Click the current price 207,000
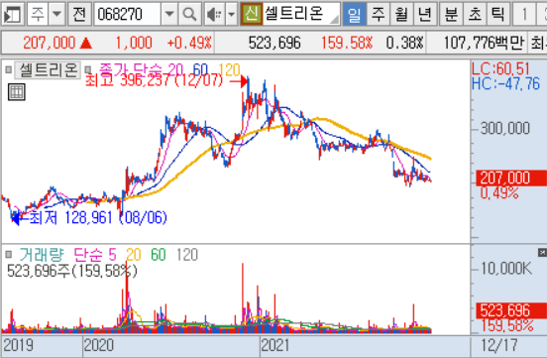Screen dimensions: 547x358 click(x=50, y=43)
